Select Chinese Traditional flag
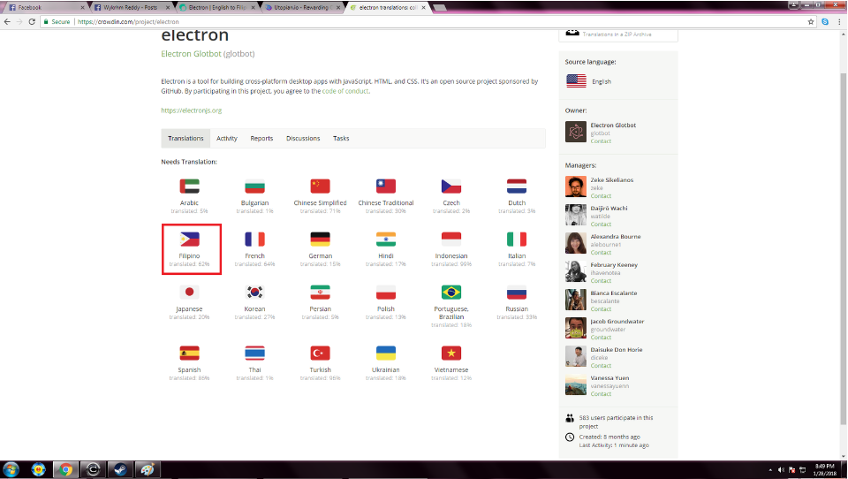The width and height of the screenshot is (848, 479). coord(386,186)
